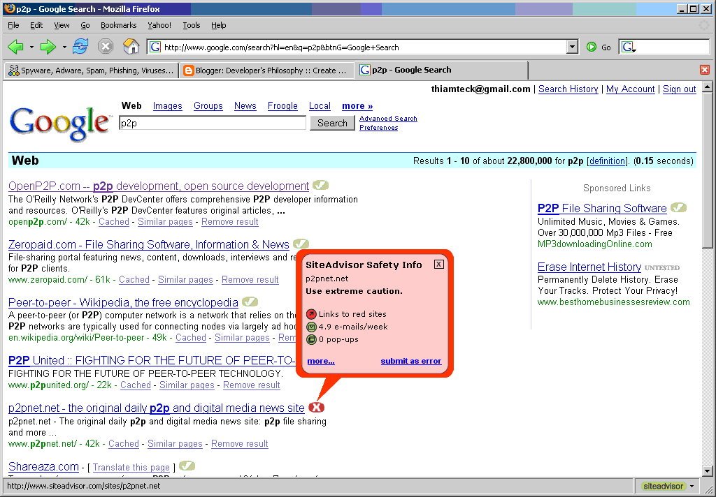This screenshot has height=497, width=716.
Task: Click the SiteAdvisor check beside Shareaza.com result
Action: pos(187,466)
